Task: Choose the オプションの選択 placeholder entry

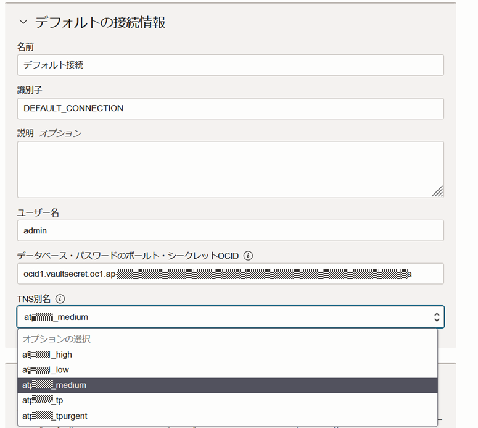Action: 228,339
